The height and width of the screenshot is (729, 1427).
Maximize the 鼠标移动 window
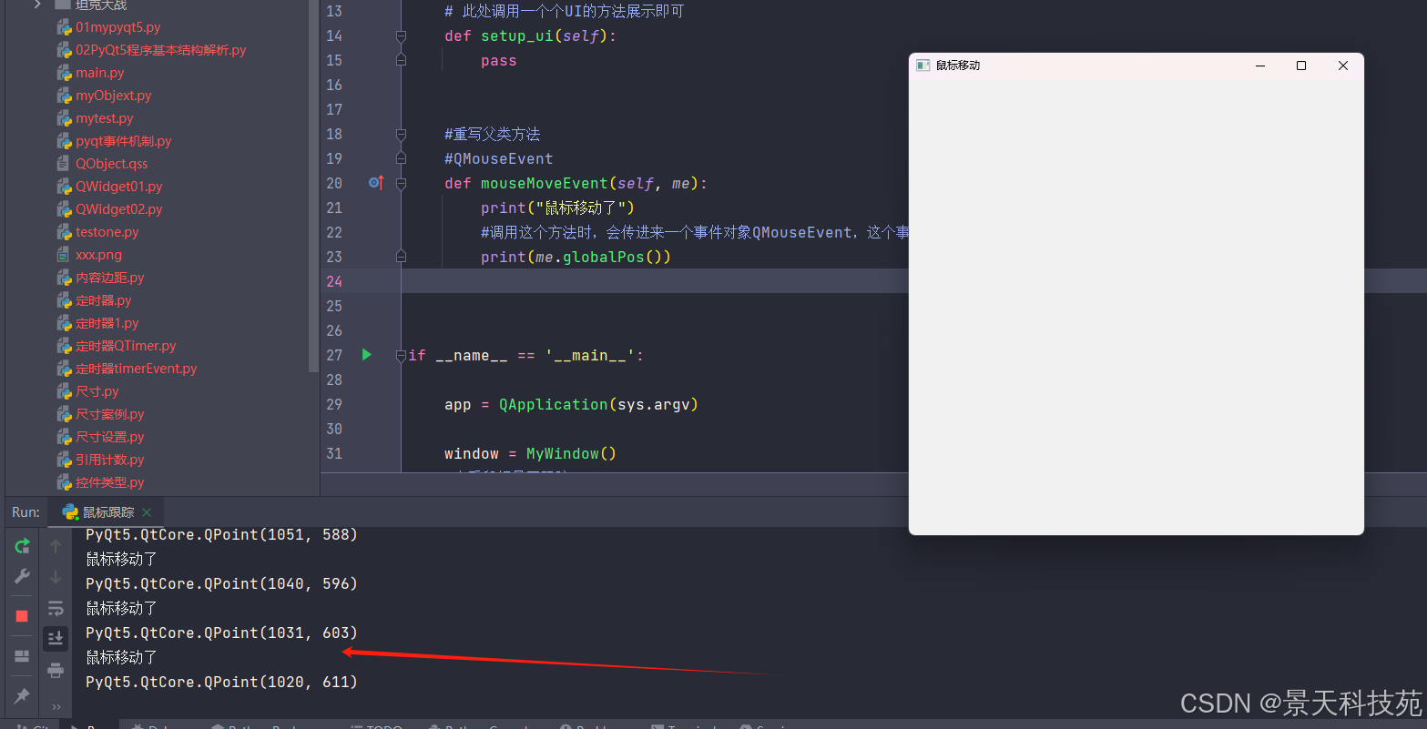(x=1301, y=66)
